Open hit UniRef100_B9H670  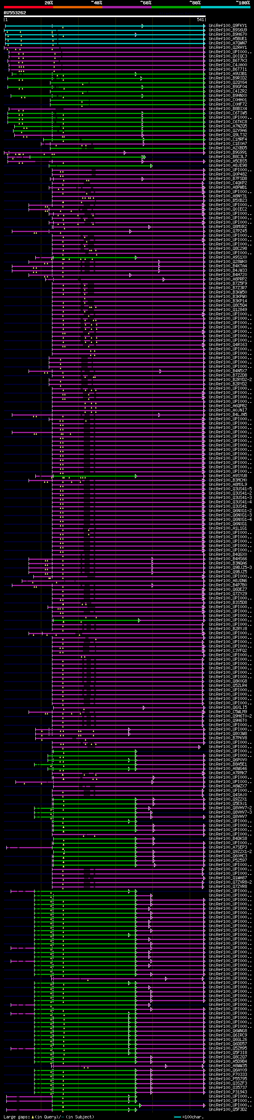pyautogui.click(x=227, y=34)
